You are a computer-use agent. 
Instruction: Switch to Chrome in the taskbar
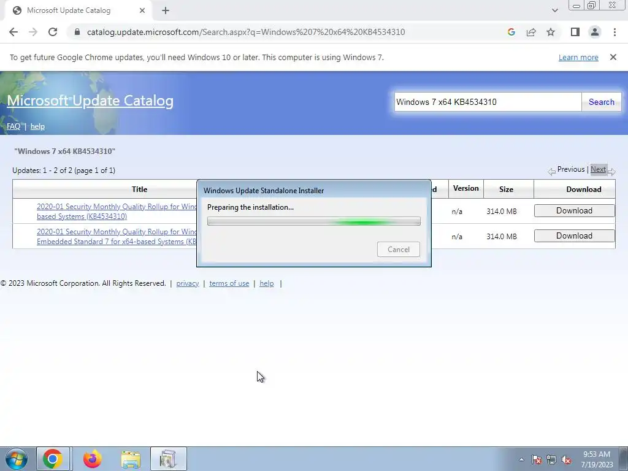pyautogui.click(x=53, y=459)
